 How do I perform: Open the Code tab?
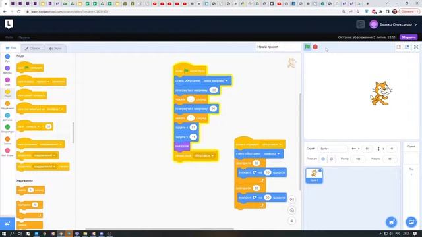[11, 48]
